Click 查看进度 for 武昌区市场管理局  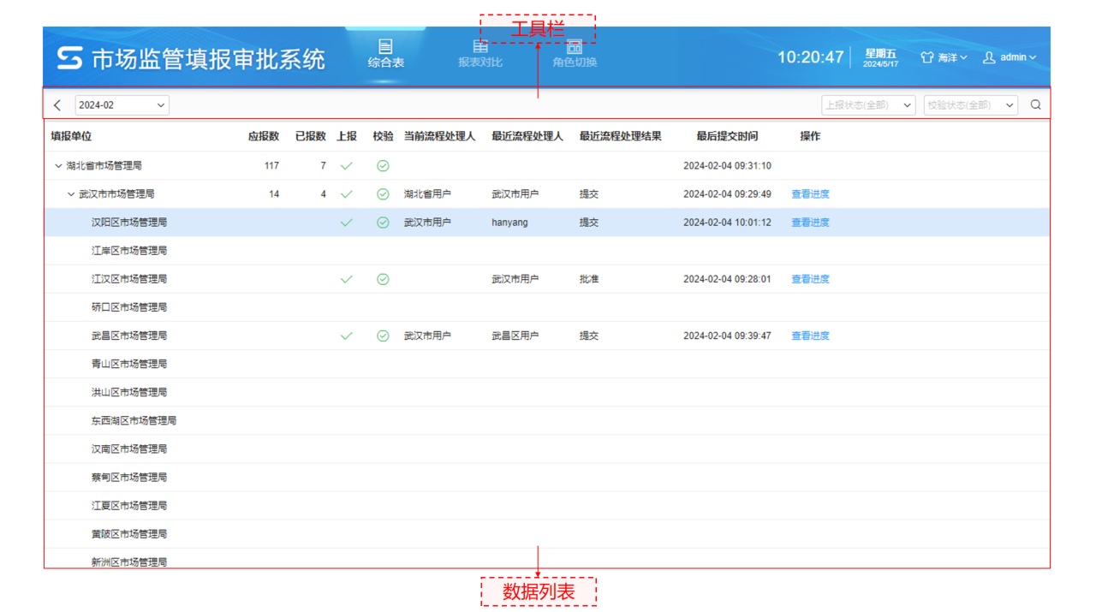pos(810,335)
